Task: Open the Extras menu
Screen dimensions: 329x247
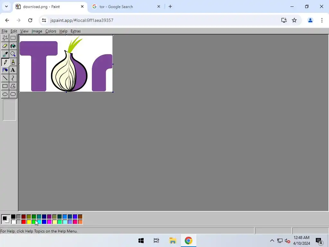Action: click(x=76, y=31)
